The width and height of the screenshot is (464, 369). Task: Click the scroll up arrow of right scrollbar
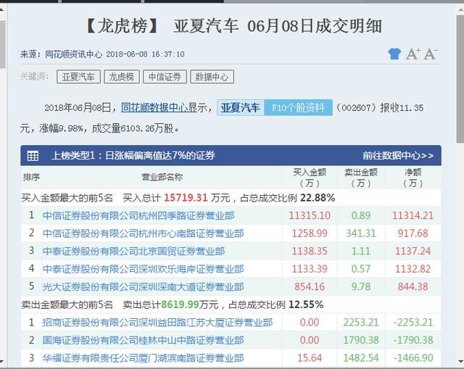tap(460, 9)
